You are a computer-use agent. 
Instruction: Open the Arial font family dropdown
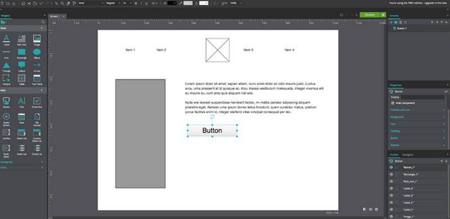click(91, 3)
